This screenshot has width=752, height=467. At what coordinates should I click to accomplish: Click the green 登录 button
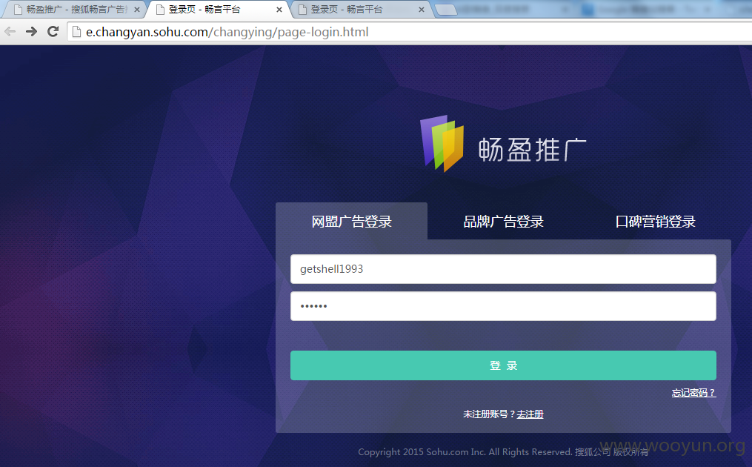pos(503,365)
